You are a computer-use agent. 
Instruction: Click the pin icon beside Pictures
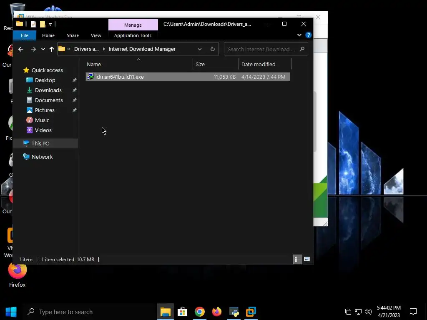tap(74, 110)
